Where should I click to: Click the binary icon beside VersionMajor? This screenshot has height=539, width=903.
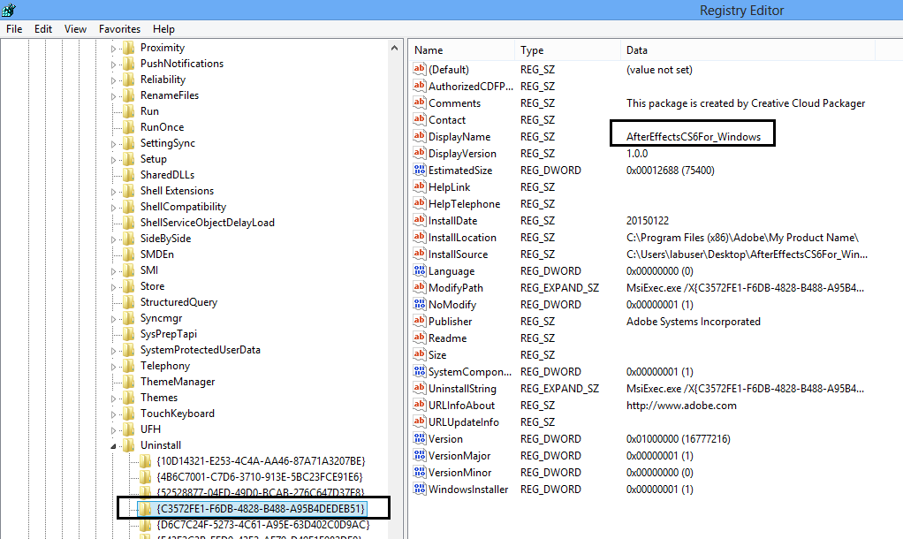click(x=420, y=455)
